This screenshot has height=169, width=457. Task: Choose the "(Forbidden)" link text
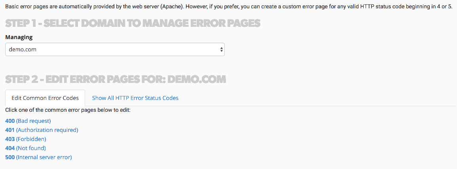[31, 139]
